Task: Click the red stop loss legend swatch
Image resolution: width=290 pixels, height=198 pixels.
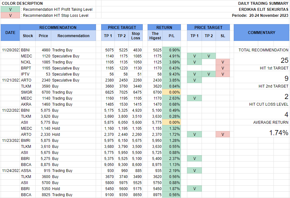Action: (10, 15)
